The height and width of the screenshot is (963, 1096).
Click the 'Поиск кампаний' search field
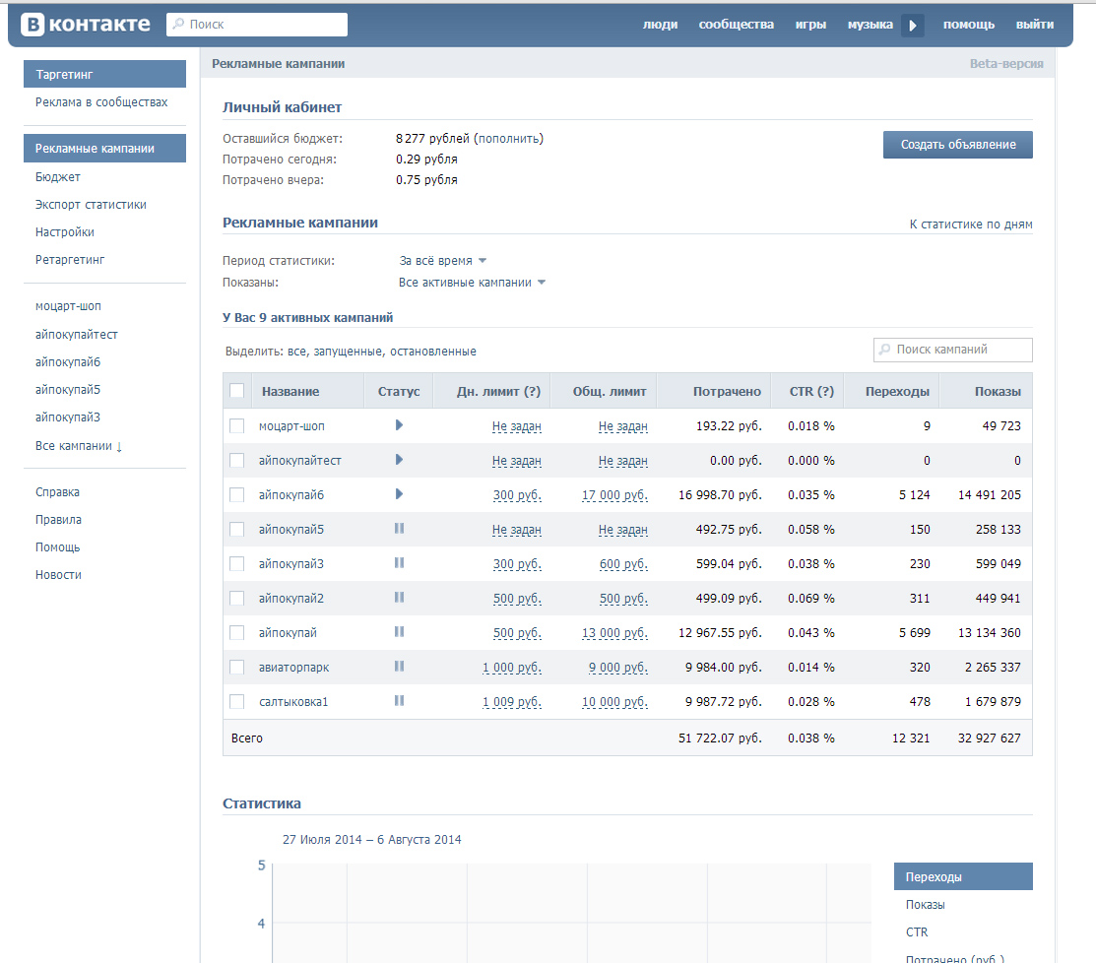952,350
